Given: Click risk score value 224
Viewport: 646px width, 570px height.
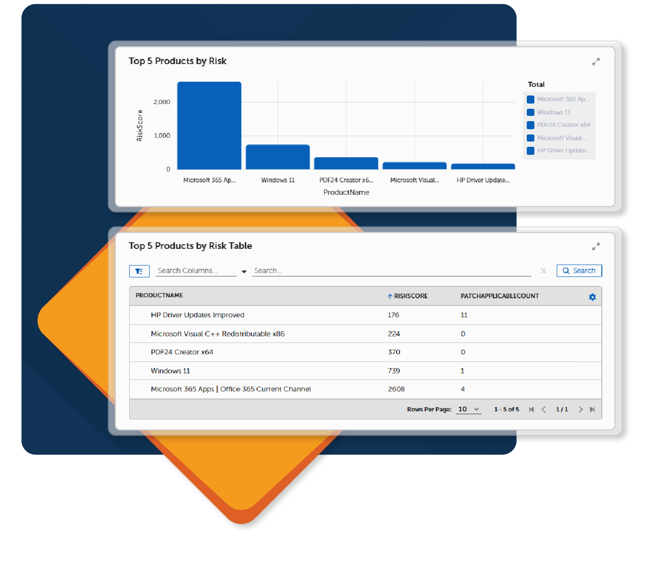Looking at the screenshot, I should pos(394,334).
